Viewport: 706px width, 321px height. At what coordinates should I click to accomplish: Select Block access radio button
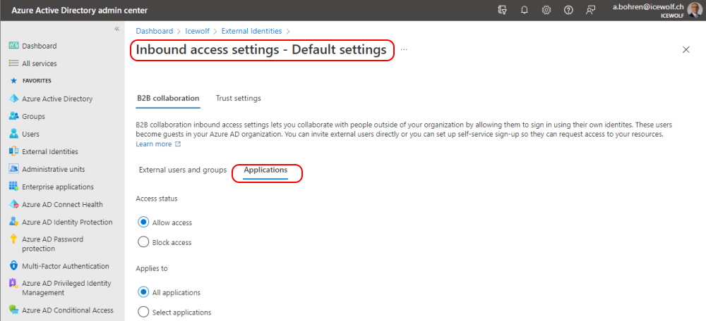pos(143,242)
